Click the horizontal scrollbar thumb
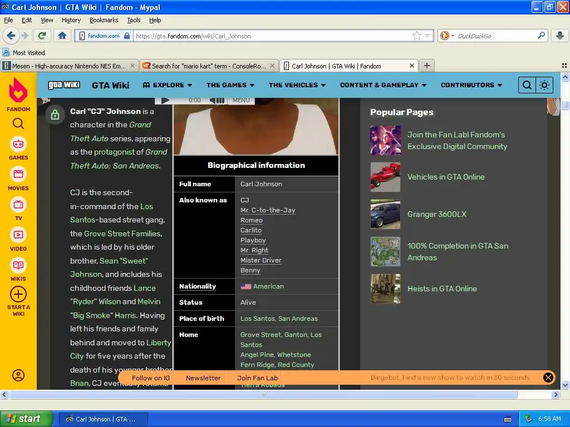This screenshot has width=570, height=427. [263, 394]
